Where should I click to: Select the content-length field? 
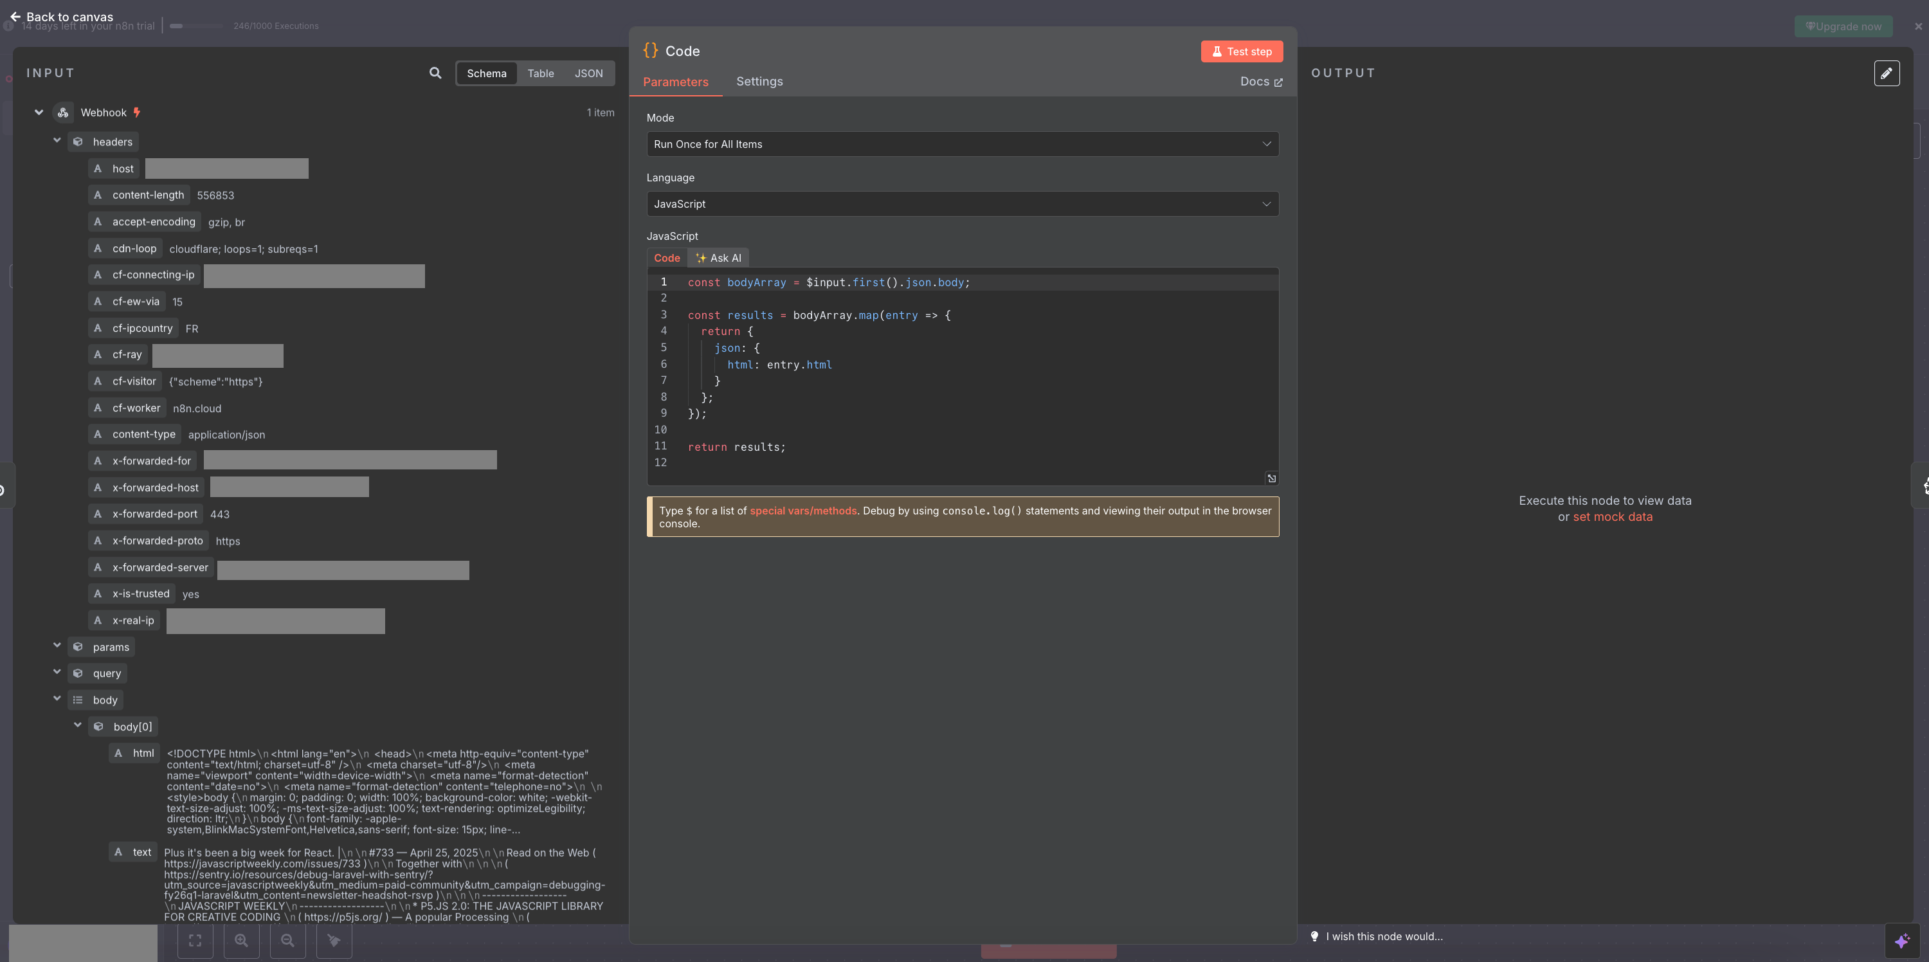(x=138, y=195)
